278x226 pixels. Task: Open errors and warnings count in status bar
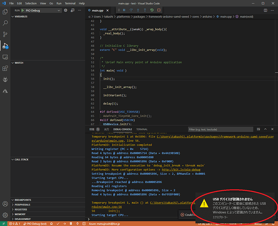point(15,224)
